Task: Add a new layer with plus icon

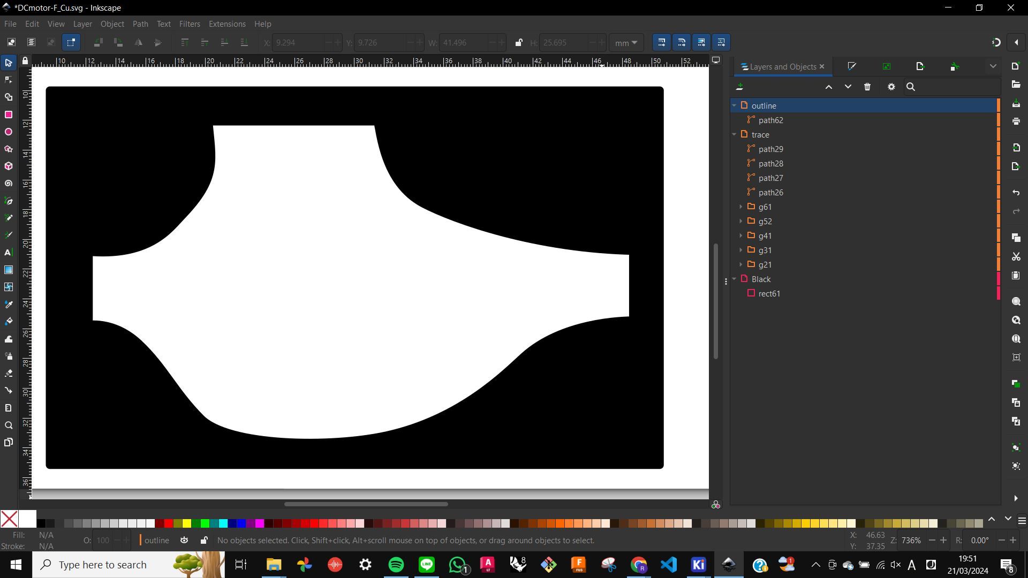Action: click(740, 87)
